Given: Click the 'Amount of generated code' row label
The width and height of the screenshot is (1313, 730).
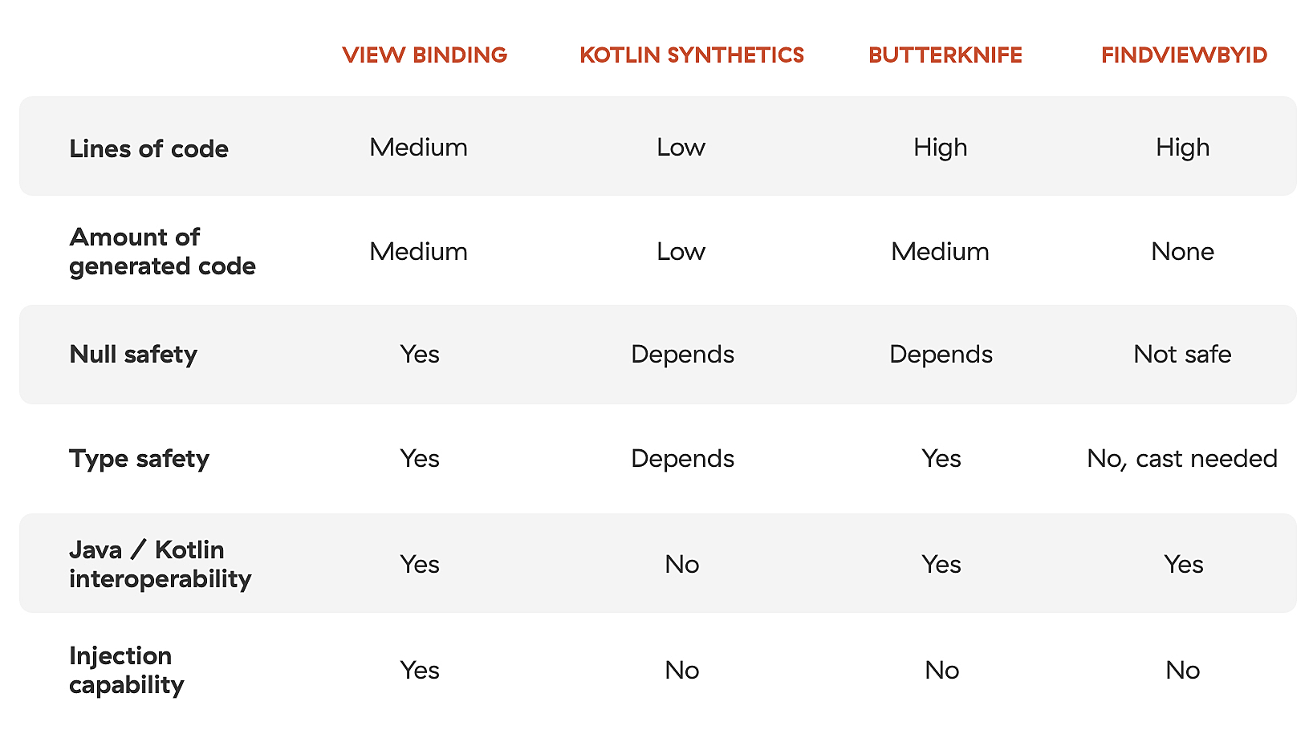Looking at the screenshot, I should click(162, 251).
